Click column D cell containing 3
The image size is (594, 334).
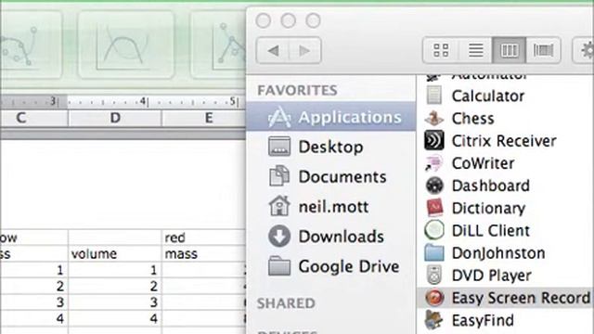point(115,302)
